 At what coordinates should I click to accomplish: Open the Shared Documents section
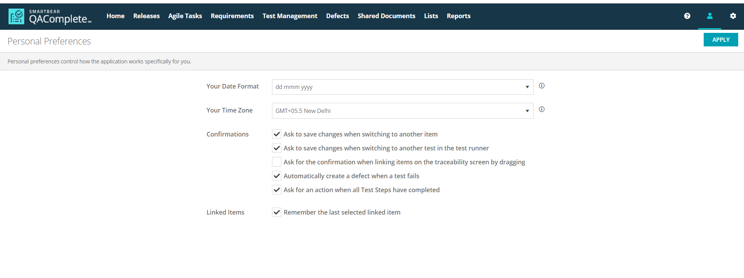(x=386, y=16)
